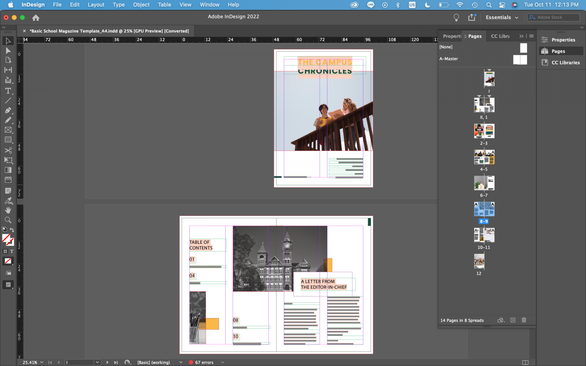Image resolution: width=586 pixels, height=366 pixels.
Task: Expand the preflight errors menu arrow
Action: (222, 362)
